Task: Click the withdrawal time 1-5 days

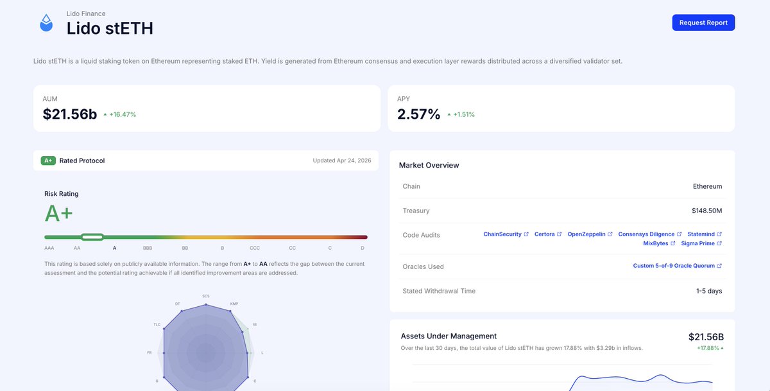Action: point(709,291)
